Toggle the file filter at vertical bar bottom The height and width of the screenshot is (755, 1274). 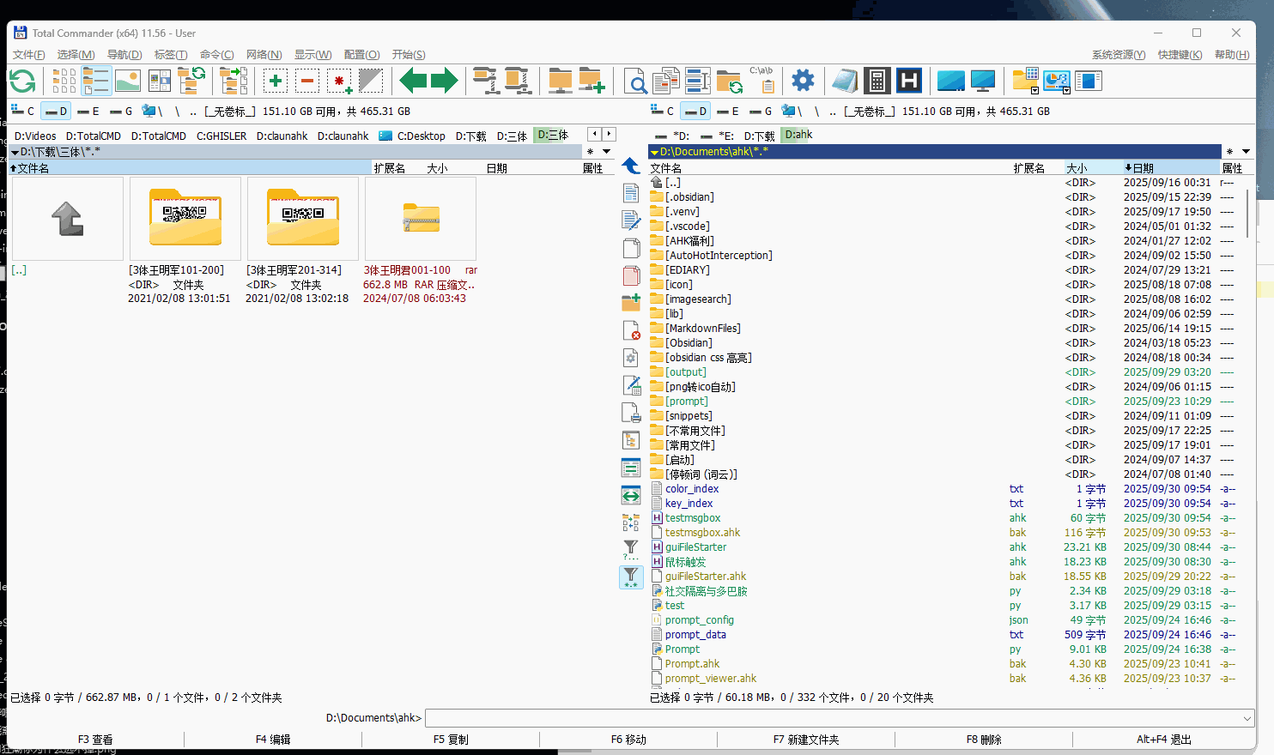tap(631, 577)
